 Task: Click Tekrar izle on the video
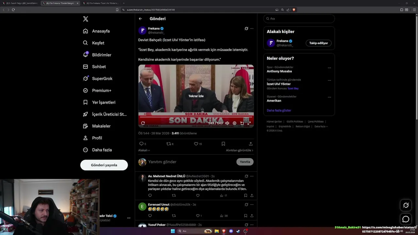[196, 96]
